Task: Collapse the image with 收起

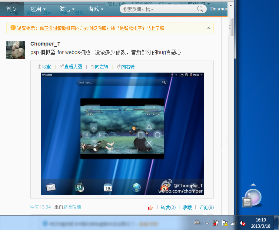Action: [x=44, y=67]
